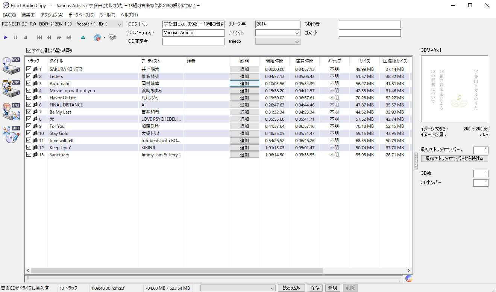Open the 編集(E) menu

point(29,15)
